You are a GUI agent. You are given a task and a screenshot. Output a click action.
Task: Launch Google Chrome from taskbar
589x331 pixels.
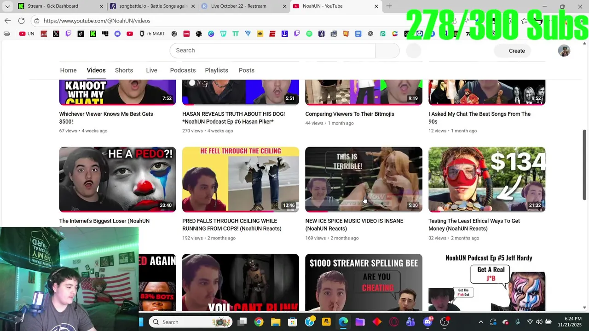point(259,322)
